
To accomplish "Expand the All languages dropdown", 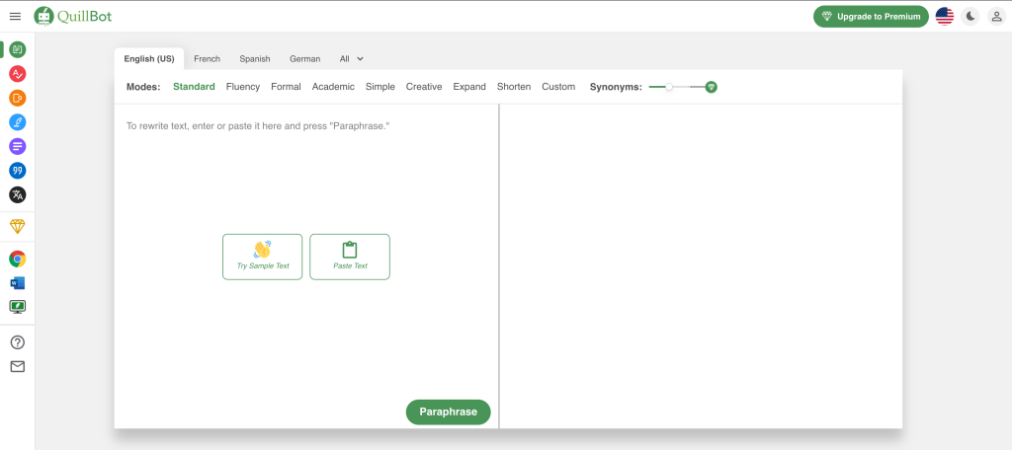I will click(x=352, y=58).
